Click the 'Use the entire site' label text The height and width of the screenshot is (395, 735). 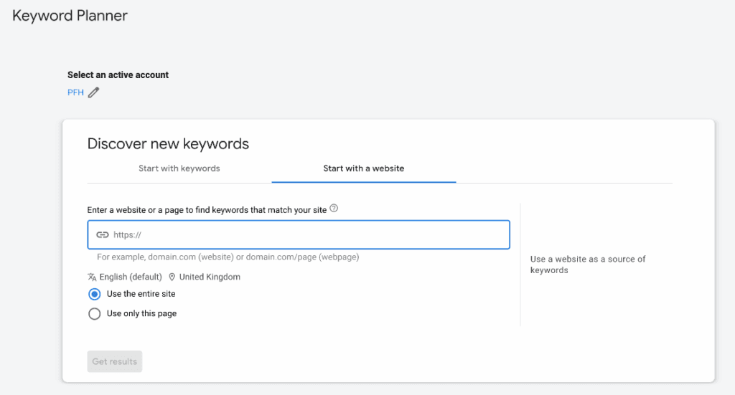141,294
